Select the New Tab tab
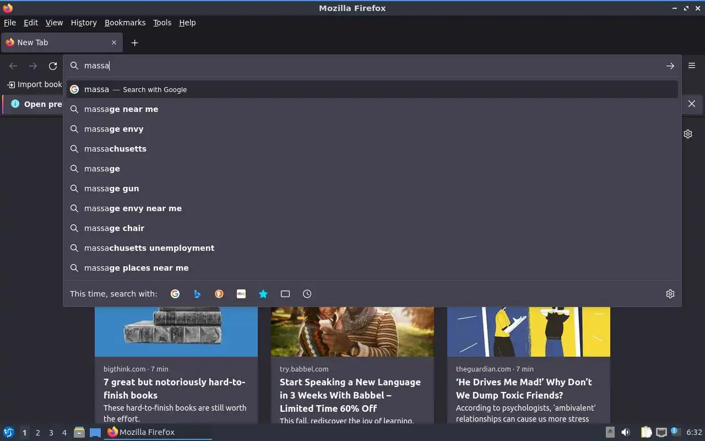This screenshot has width=705, height=441. [61, 42]
